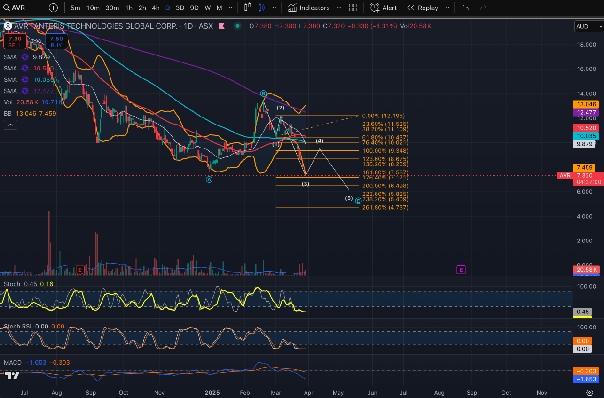Click the green market status dot
The width and height of the screenshot is (604, 398).
[237, 26]
